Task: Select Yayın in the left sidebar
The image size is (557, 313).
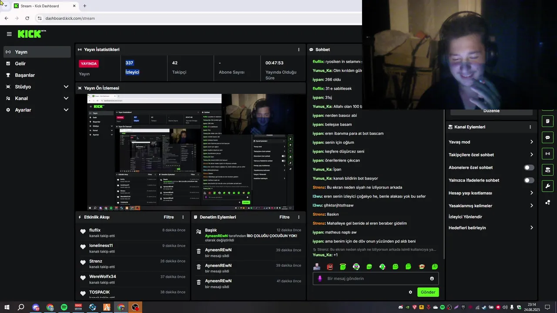Action: tap(37, 52)
